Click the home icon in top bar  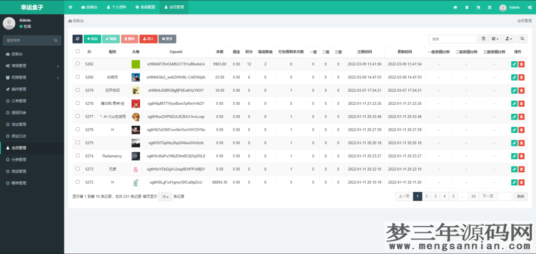[455, 7]
